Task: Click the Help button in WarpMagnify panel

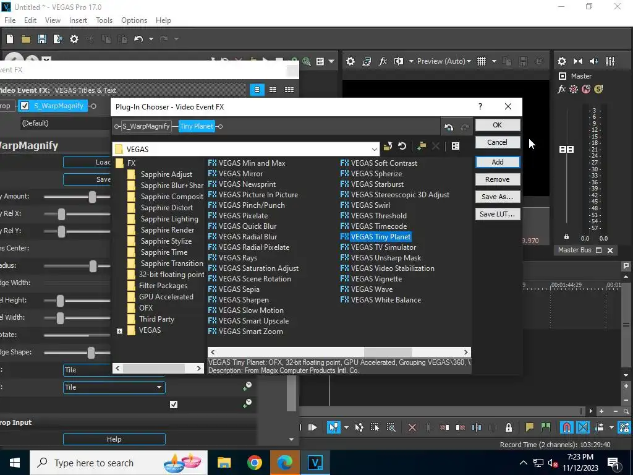Action: pyautogui.click(x=114, y=439)
